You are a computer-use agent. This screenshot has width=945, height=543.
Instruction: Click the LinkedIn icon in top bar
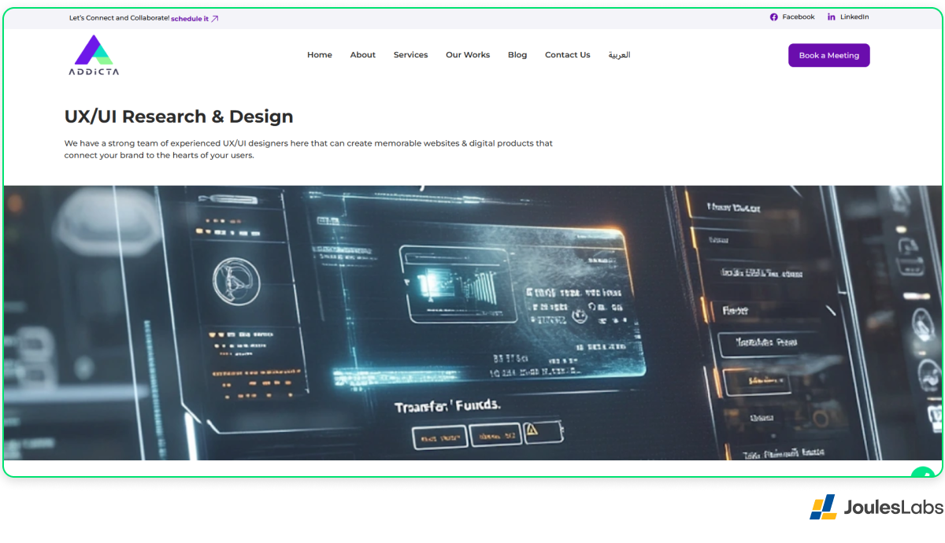click(x=832, y=17)
